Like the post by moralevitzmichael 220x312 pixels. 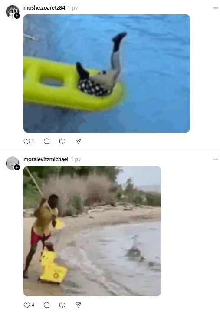[26, 305]
